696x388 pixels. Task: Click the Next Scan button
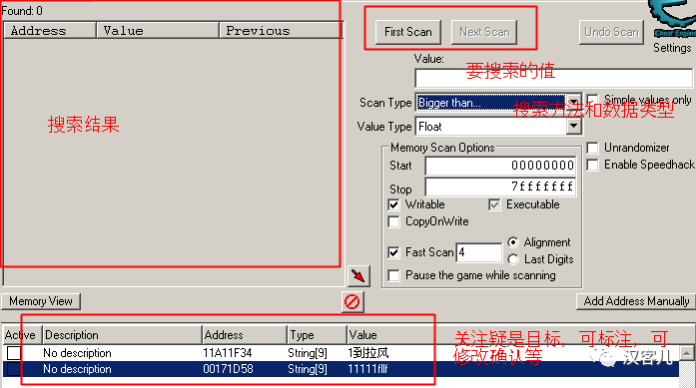484,32
